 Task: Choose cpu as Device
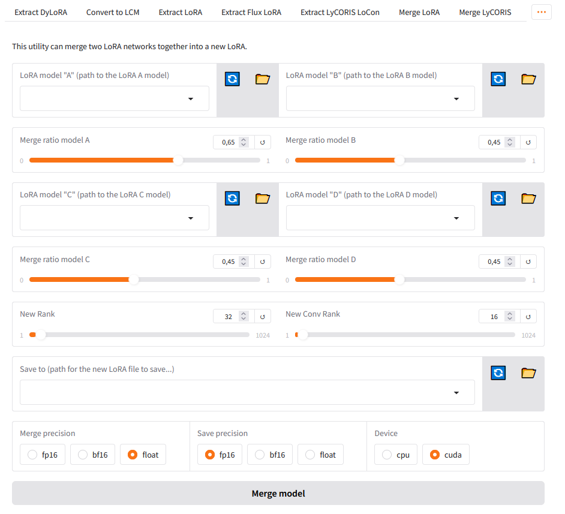pos(396,455)
